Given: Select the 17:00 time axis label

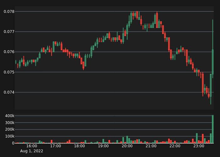Looking at the screenshot, I should [56, 146].
